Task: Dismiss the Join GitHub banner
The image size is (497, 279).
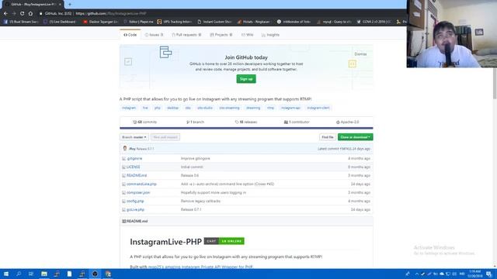Action: 360,54
